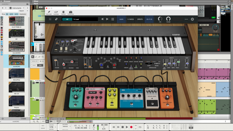The width and height of the screenshot is (233, 131).
Task: Open the preset list icon
Action: (113, 19)
